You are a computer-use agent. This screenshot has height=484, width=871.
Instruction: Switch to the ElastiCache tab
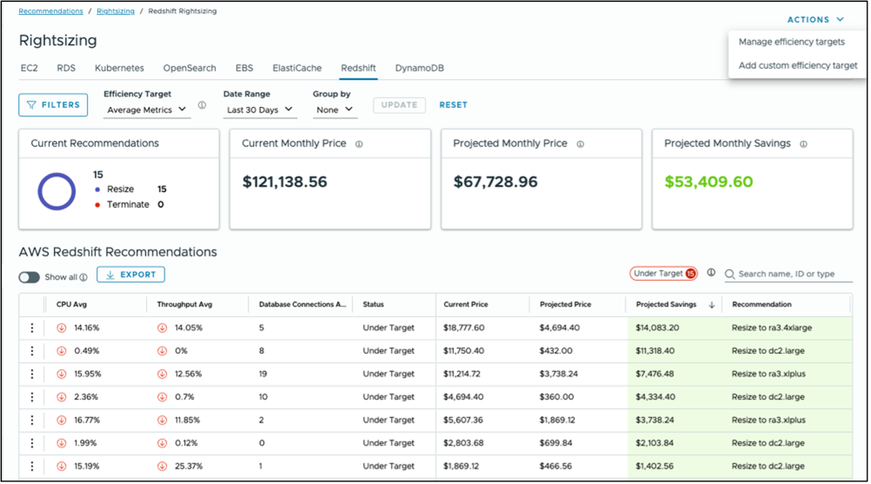(x=297, y=68)
